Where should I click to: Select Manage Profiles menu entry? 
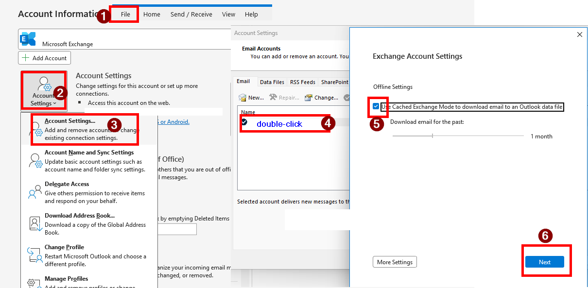point(89,282)
